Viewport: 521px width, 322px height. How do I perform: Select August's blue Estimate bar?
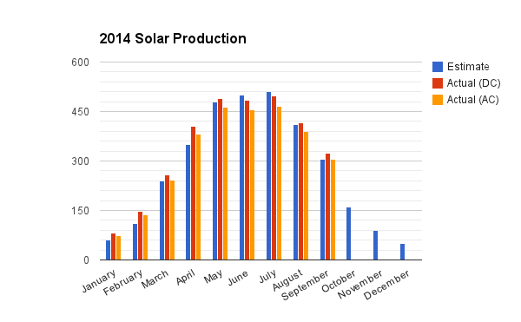[x=296, y=192]
